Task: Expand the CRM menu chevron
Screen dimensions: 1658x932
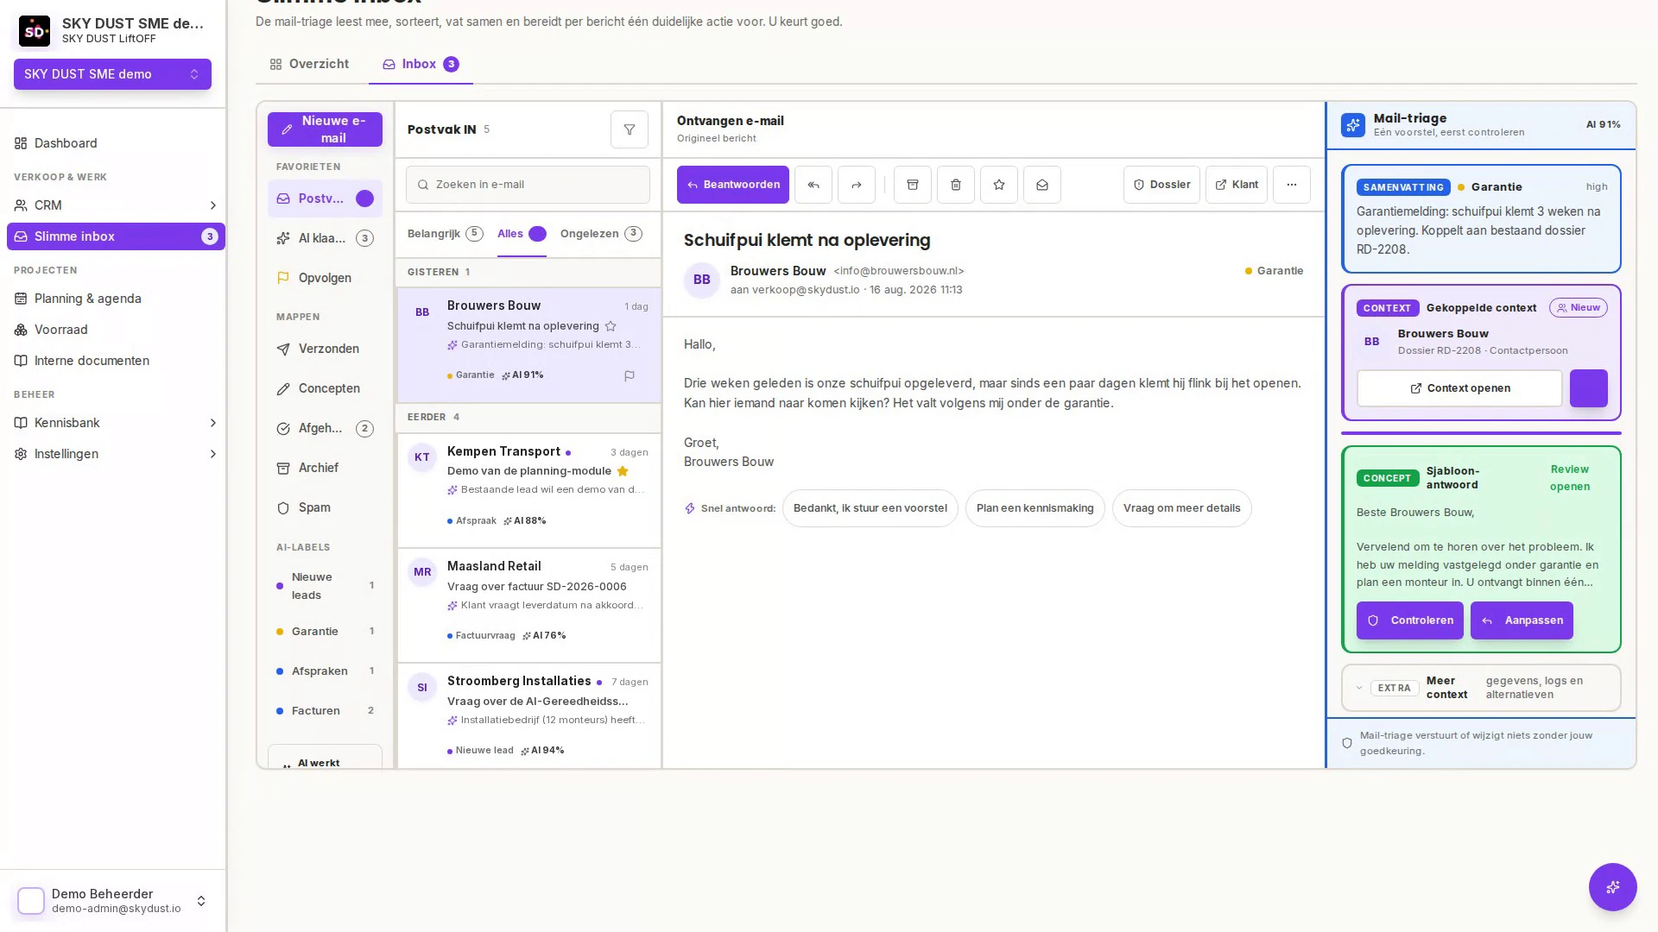Action: click(x=212, y=205)
